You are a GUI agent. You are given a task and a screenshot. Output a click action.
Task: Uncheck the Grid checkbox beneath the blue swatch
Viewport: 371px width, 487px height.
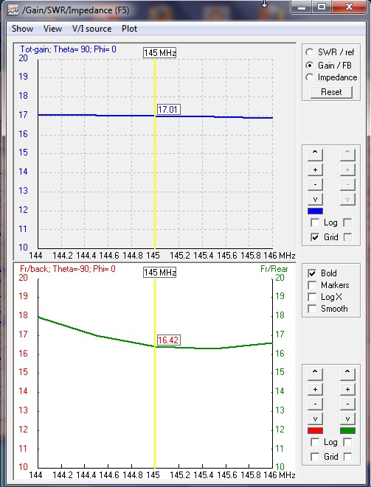point(315,237)
